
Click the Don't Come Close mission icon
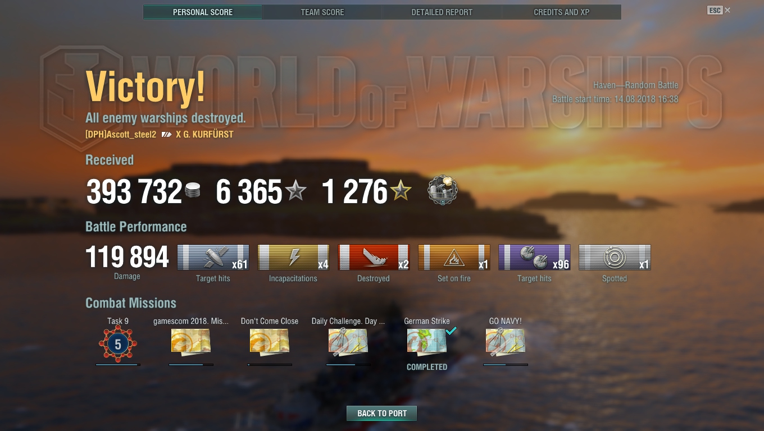pyautogui.click(x=270, y=341)
